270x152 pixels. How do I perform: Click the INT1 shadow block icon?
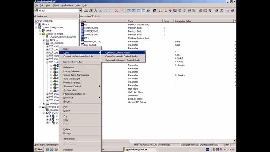coord(82,38)
